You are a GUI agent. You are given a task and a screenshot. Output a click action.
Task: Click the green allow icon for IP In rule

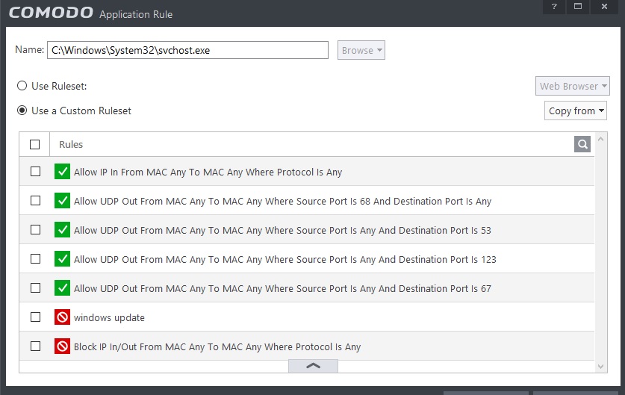point(62,172)
